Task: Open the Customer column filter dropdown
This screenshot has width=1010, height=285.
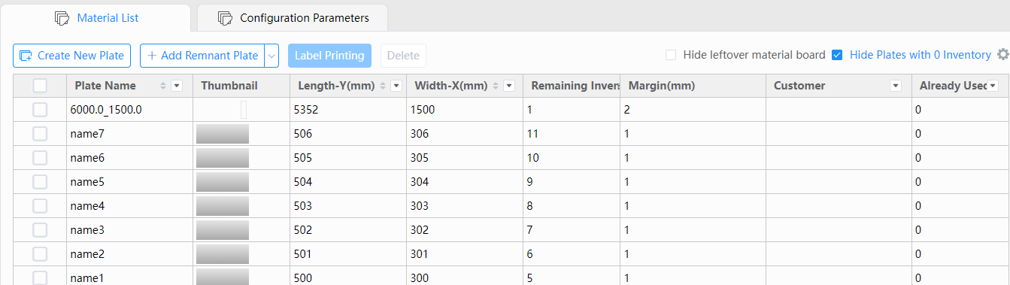Action: pos(896,86)
